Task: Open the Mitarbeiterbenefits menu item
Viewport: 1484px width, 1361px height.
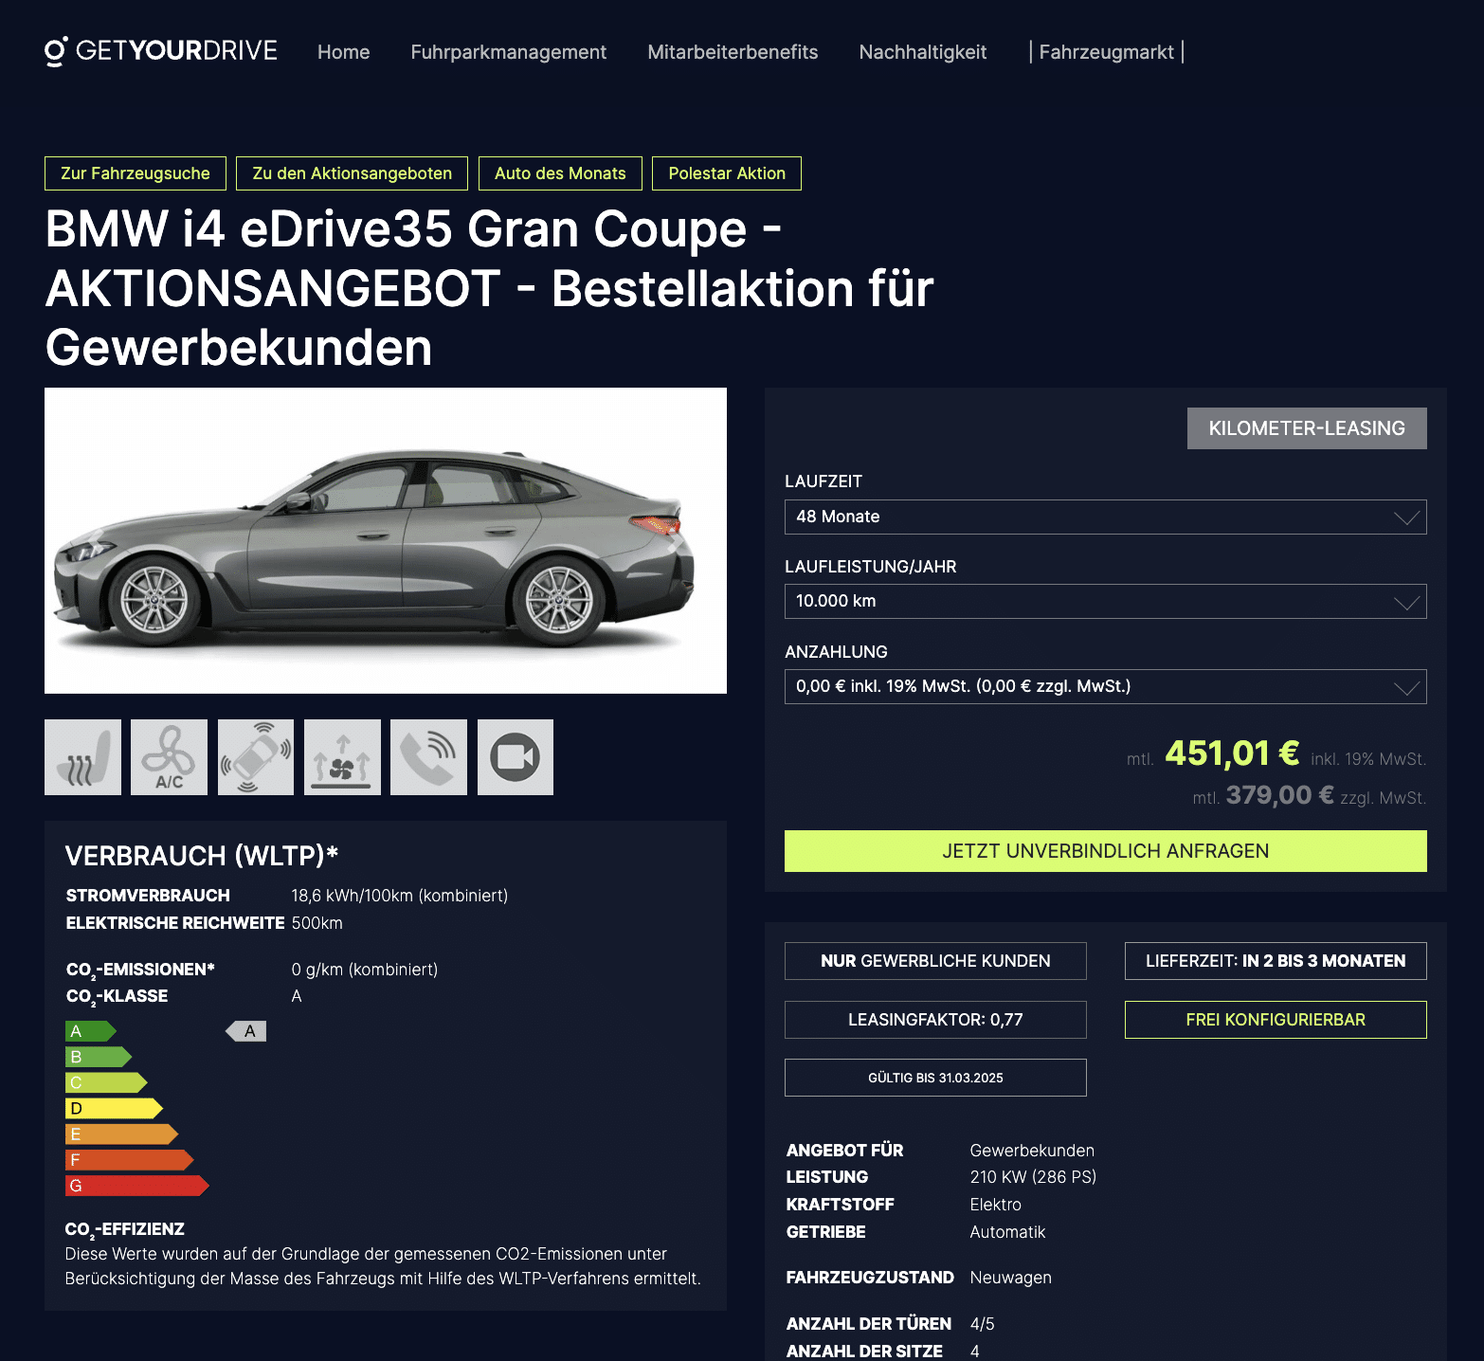Action: (733, 52)
